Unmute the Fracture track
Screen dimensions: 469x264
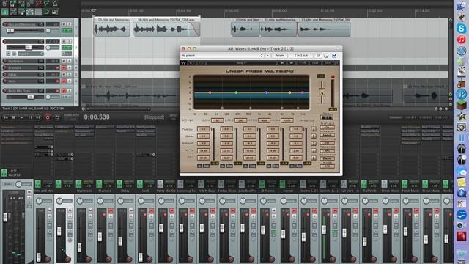pyautogui.click(x=64, y=67)
